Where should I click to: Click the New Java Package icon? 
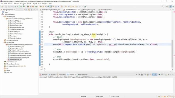(33, 7)
